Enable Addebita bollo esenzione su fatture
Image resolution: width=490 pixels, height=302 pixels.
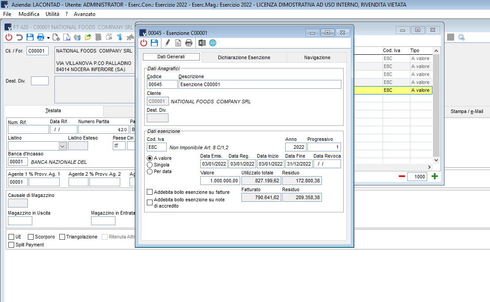click(x=149, y=192)
